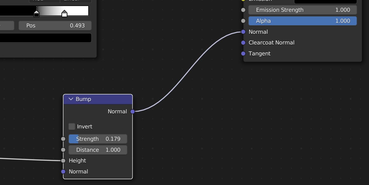
Task: Click the shader's Normal input socket
Action: 243,32
